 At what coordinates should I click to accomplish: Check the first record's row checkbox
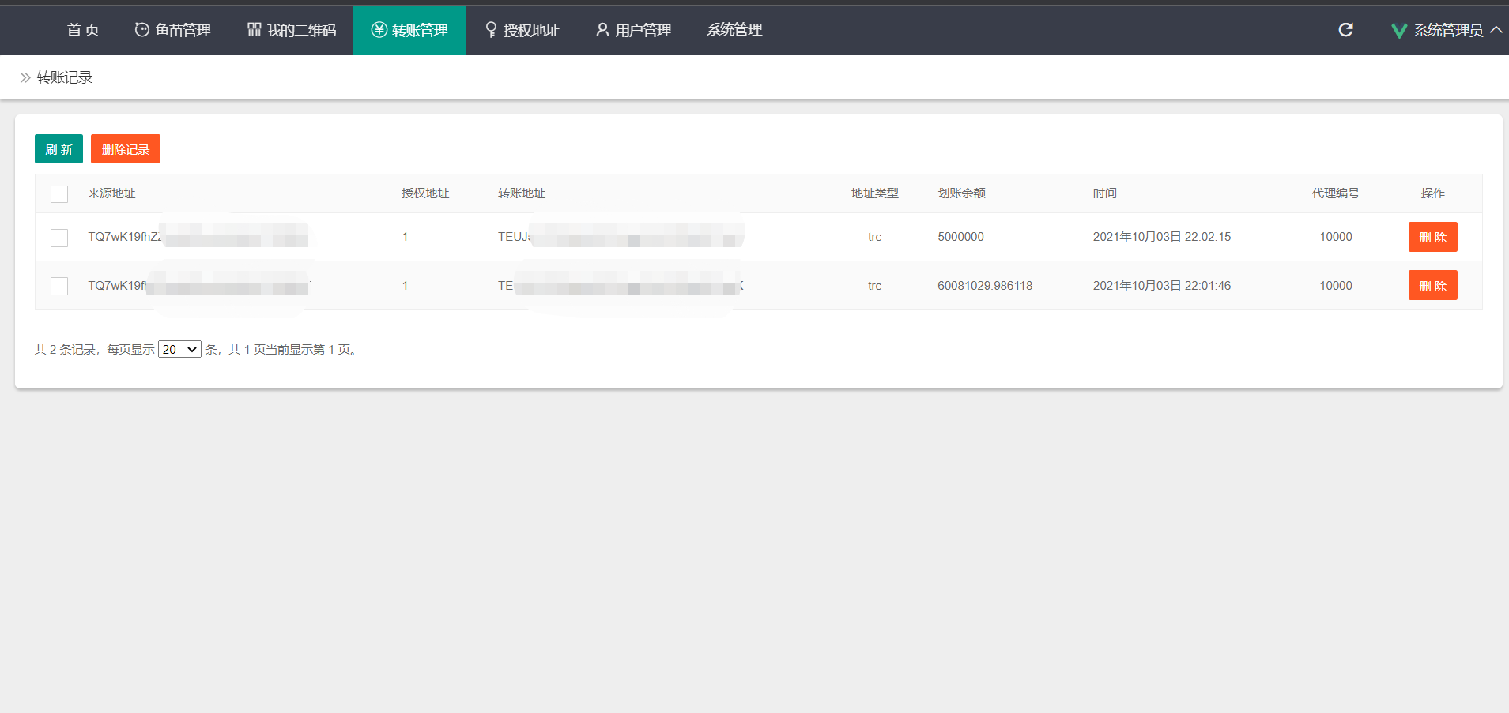(59, 238)
